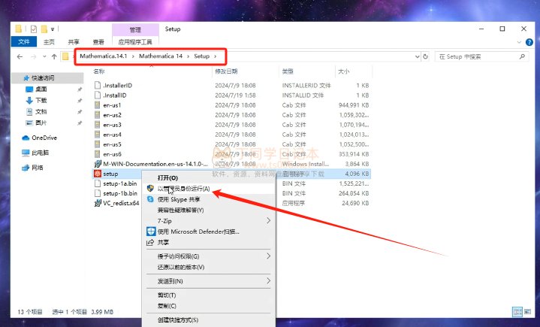Select the setup-1b.bin file
Image resolution: width=540 pixels, height=327 pixels.
coord(120,193)
